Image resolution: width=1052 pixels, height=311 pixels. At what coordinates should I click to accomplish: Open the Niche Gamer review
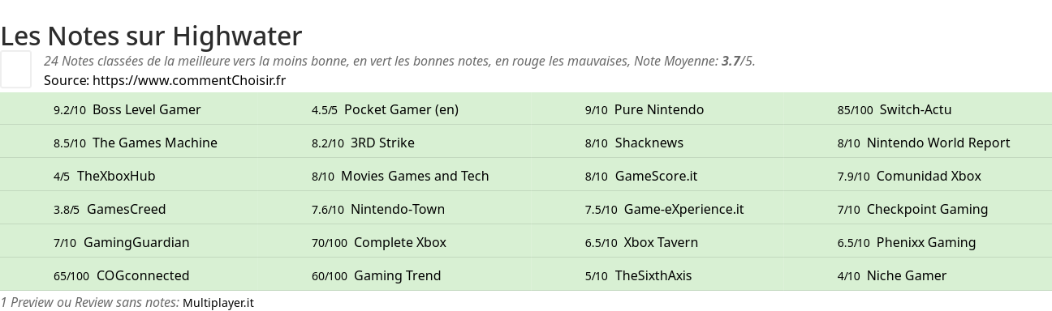[907, 275]
